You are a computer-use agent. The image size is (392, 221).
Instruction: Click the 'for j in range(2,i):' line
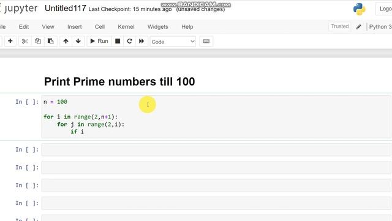(x=91, y=124)
